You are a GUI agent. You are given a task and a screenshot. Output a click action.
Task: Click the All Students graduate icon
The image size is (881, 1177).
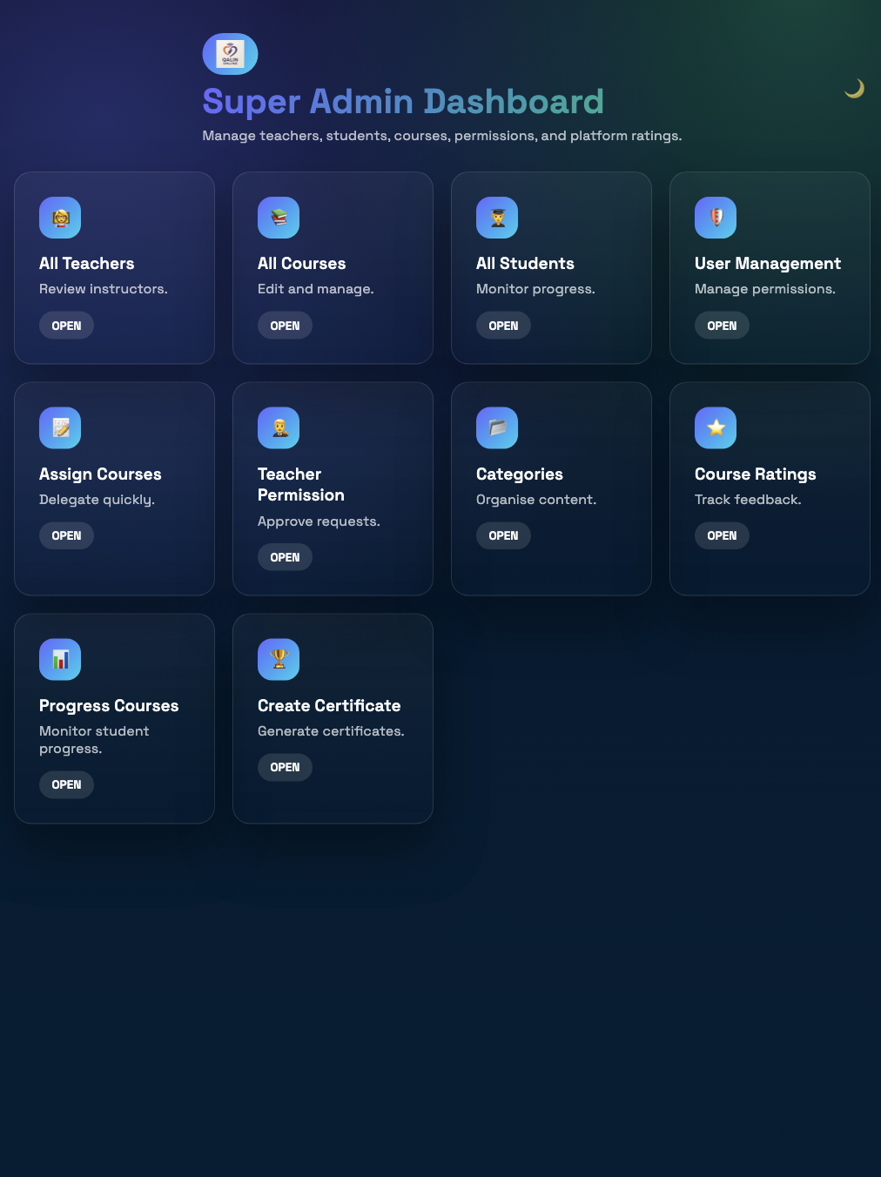pos(497,218)
